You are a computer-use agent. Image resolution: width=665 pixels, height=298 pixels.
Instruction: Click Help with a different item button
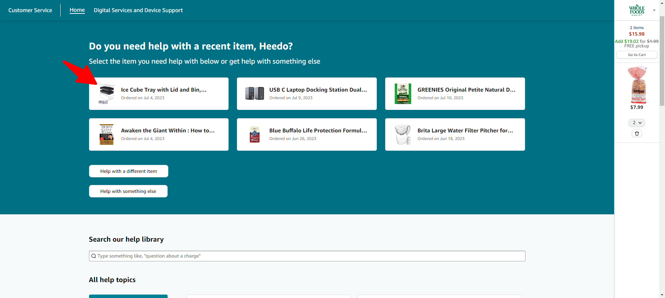(128, 171)
